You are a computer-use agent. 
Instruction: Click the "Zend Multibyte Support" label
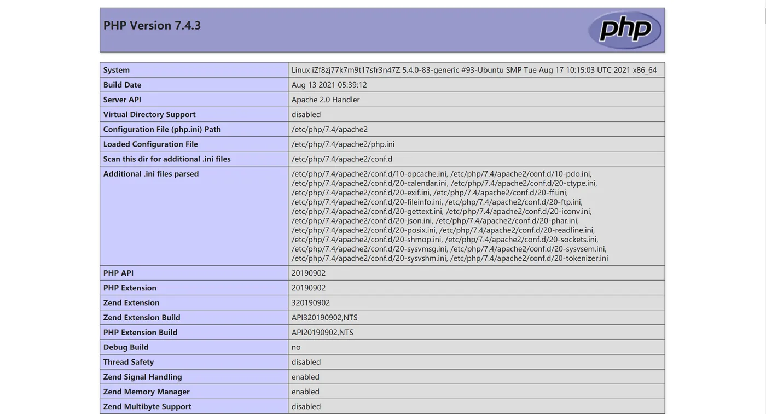tap(147, 406)
